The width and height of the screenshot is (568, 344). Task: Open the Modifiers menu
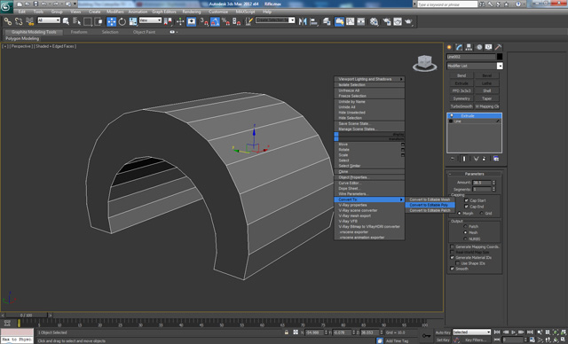pos(115,12)
